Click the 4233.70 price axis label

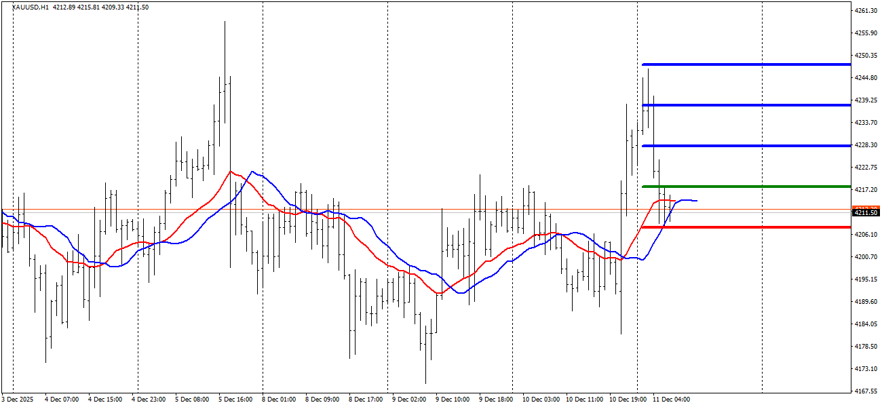tap(866, 123)
